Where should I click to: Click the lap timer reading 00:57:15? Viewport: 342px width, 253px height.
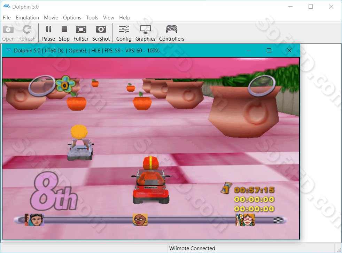[x=254, y=190]
